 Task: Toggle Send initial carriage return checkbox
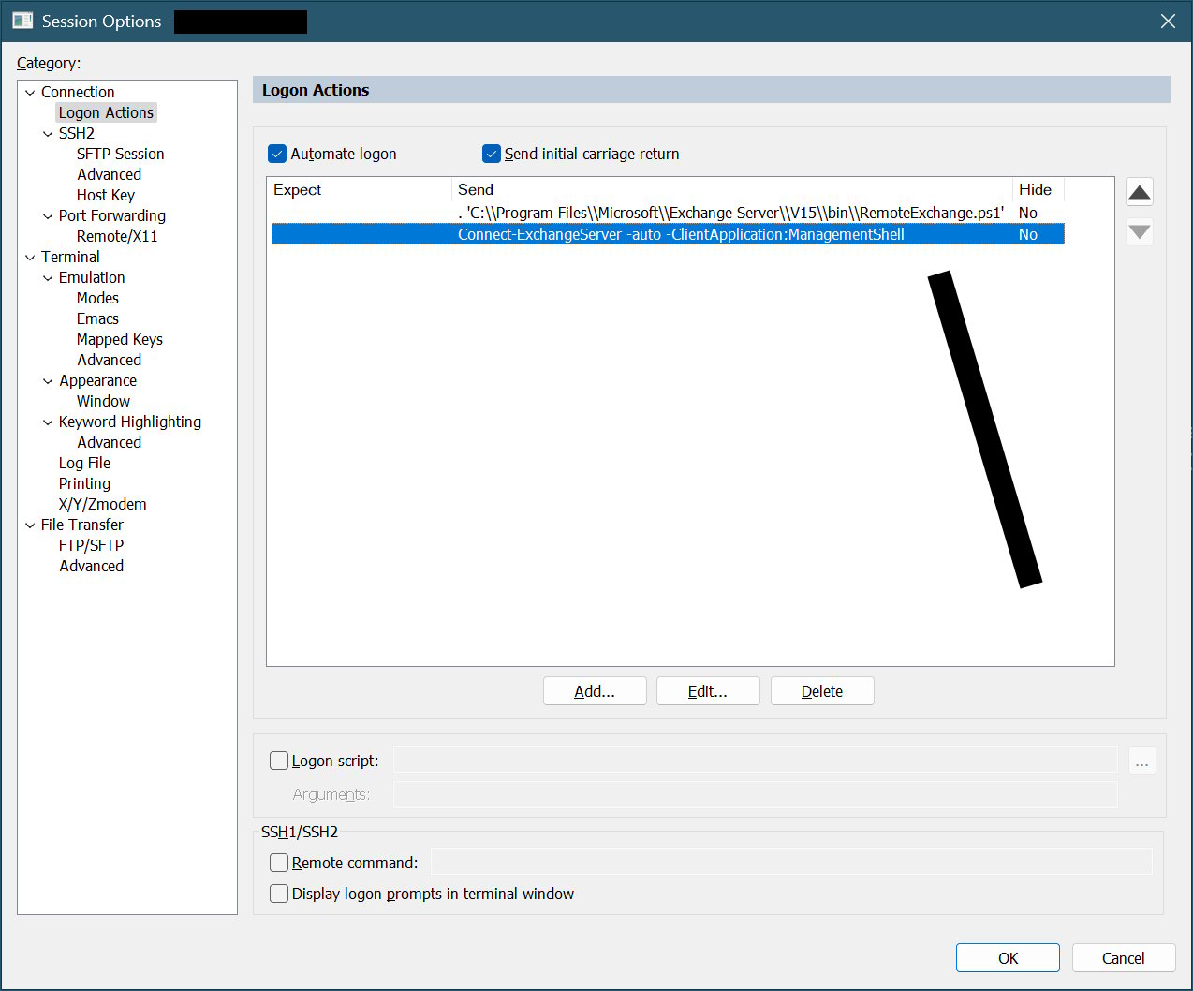pyautogui.click(x=492, y=154)
